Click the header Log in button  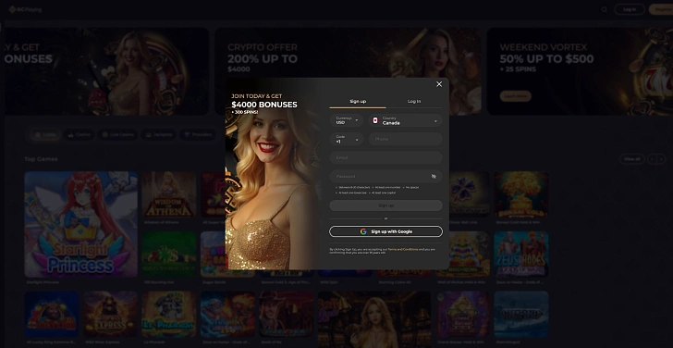coord(630,9)
